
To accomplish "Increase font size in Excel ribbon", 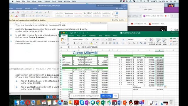I will click(94, 39).
